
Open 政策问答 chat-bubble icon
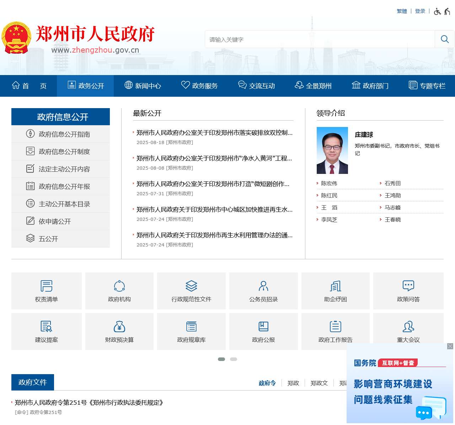(408, 286)
